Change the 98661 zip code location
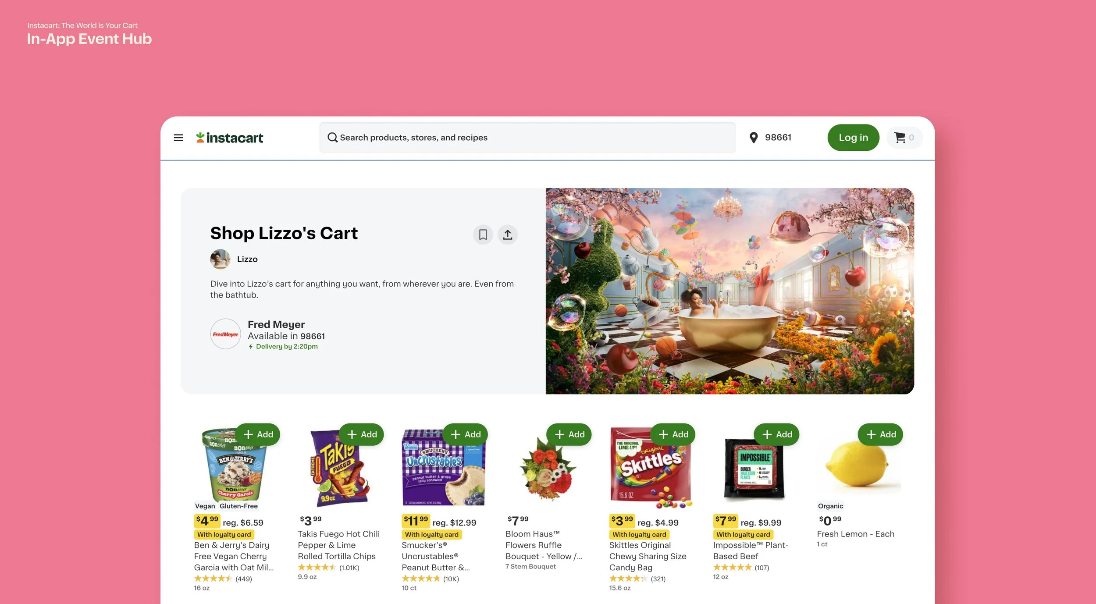Image resolution: width=1096 pixels, height=604 pixels. pos(778,138)
